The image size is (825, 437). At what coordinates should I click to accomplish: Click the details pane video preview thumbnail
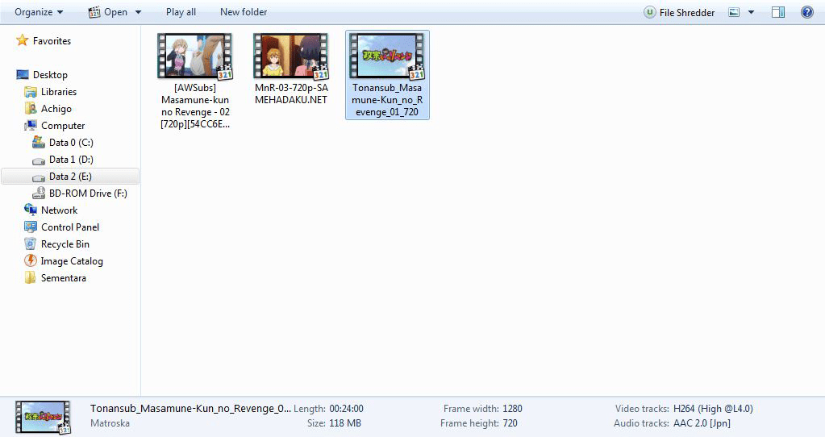(43, 417)
